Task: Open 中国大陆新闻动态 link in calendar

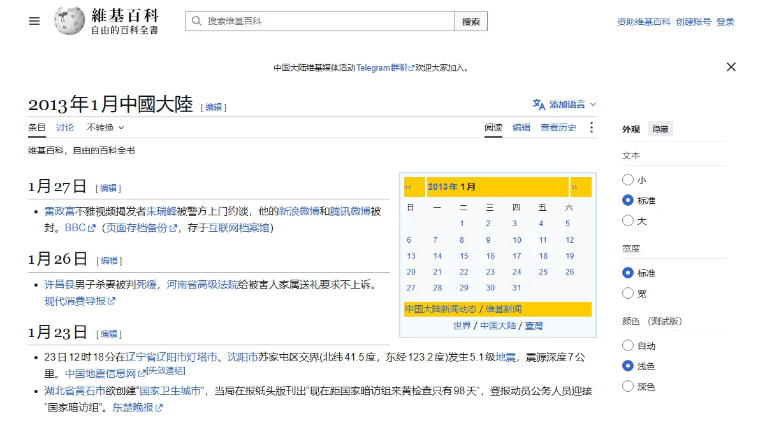Action: pos(441,310)
